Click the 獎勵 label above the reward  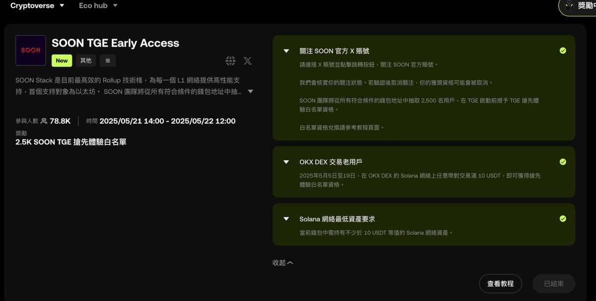21,133
